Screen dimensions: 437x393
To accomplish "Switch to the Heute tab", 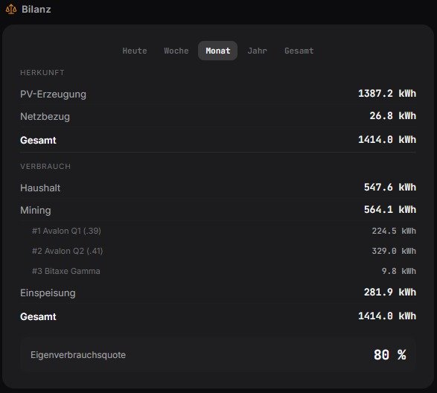I will pos(135,51).
